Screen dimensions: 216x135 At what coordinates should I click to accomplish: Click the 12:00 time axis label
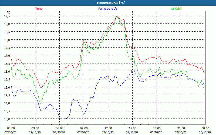tap(108, 129)
